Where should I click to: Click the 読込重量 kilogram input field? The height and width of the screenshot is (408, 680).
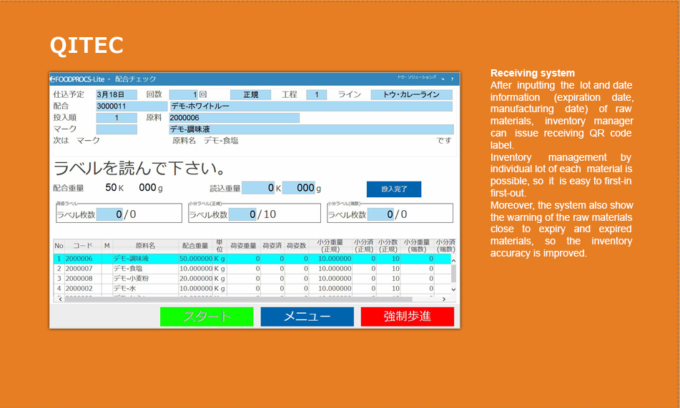point(257,188)
